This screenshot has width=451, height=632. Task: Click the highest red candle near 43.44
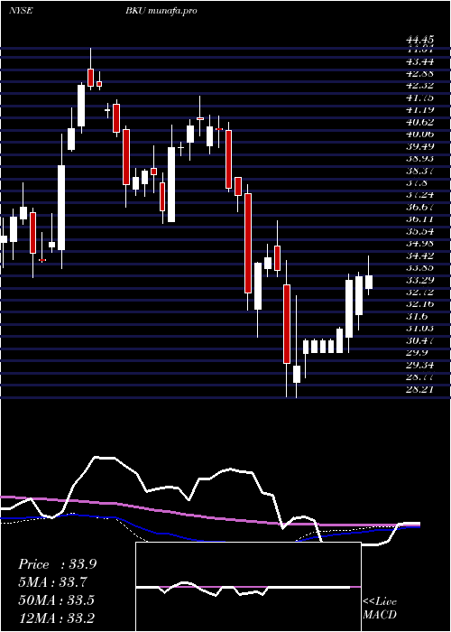[90, 78]
